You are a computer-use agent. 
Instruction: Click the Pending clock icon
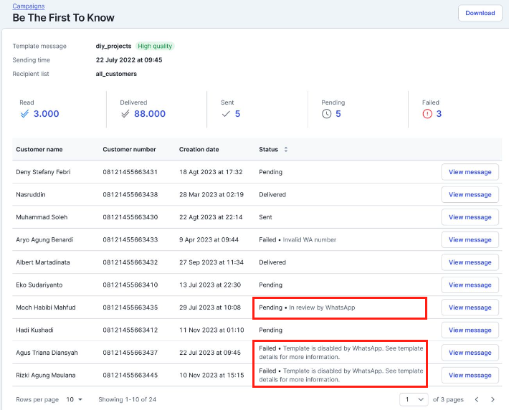327,114
